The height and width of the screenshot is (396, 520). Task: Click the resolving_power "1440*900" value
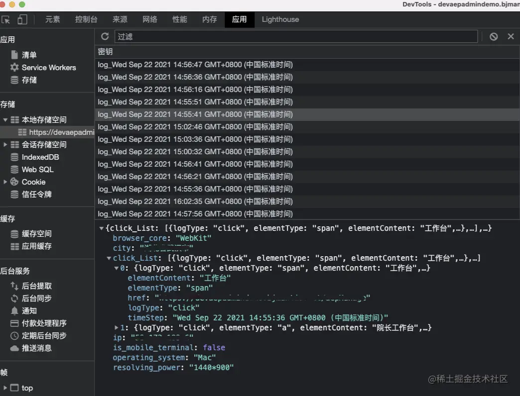211,368
